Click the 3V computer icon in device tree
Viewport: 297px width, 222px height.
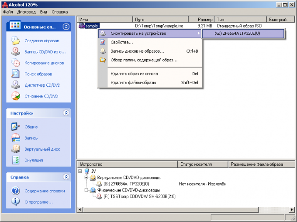[x=87, y=171]
